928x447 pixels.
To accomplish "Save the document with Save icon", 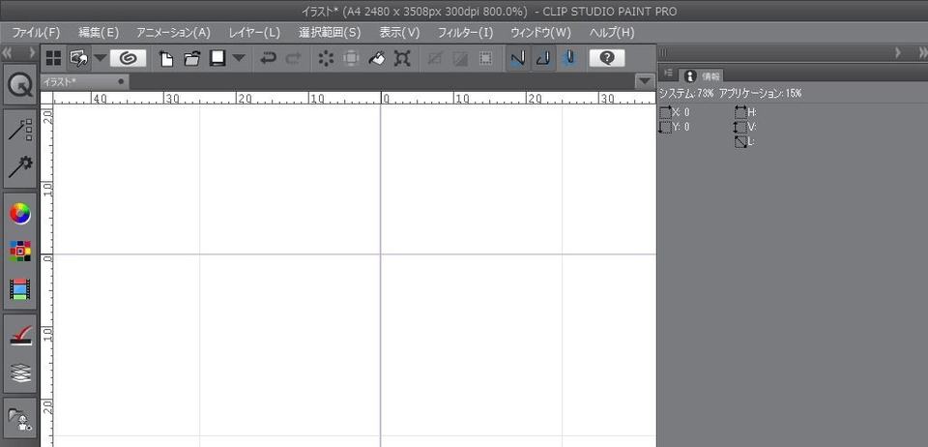I will click(x=217, y=58).
